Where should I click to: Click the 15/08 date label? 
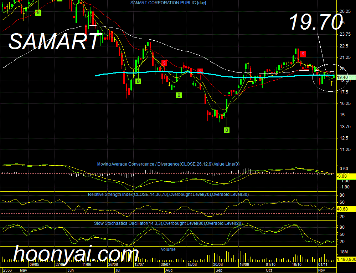192,264
